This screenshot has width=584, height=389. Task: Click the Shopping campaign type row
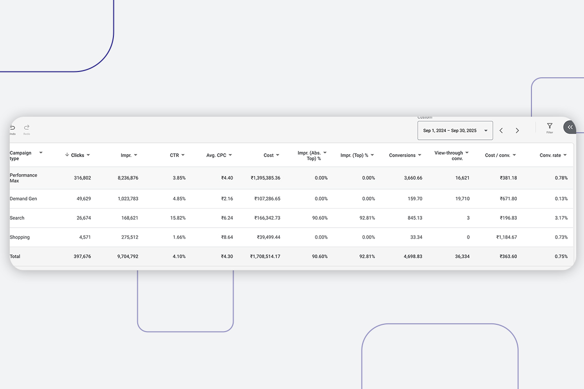[x=20, y=237]
